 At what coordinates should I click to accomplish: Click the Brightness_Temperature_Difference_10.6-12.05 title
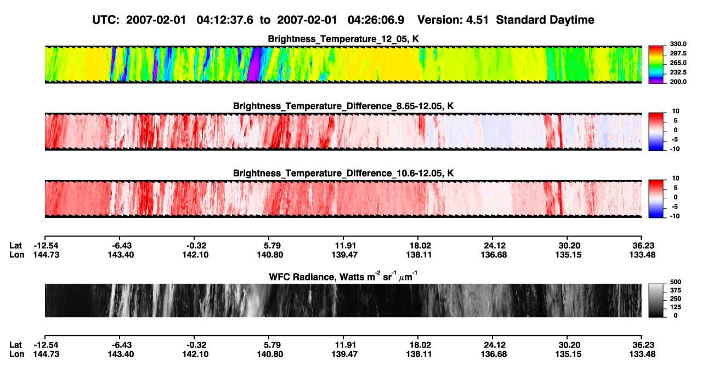(x=343, y=173)
